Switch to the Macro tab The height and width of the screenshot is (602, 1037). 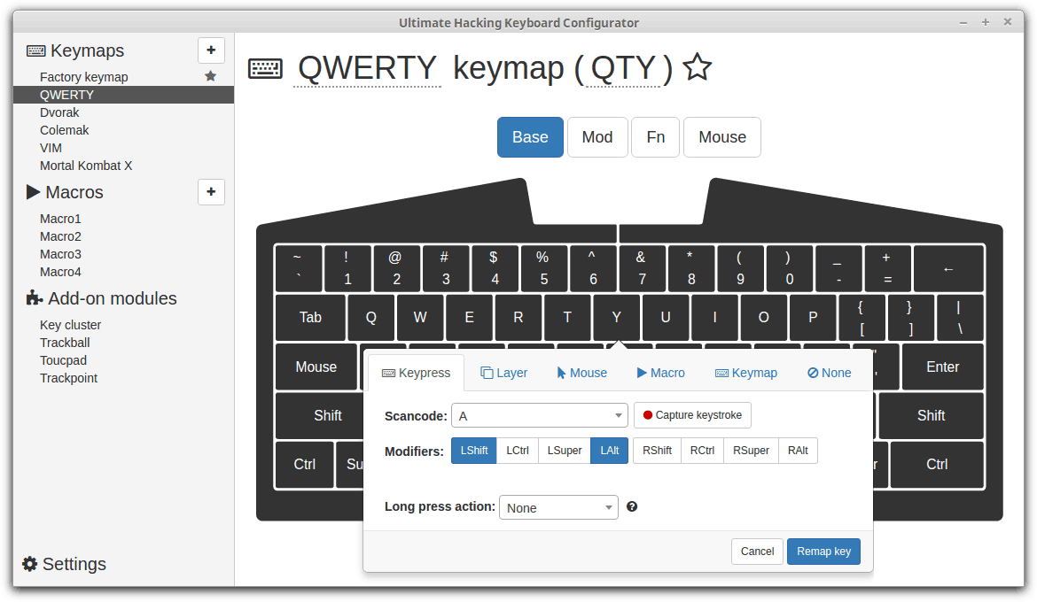click(660, 373)
